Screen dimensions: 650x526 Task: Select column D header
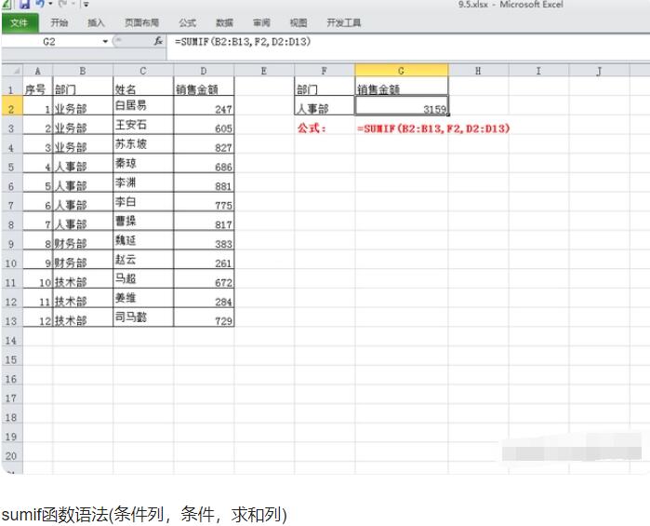click(204, 71)
